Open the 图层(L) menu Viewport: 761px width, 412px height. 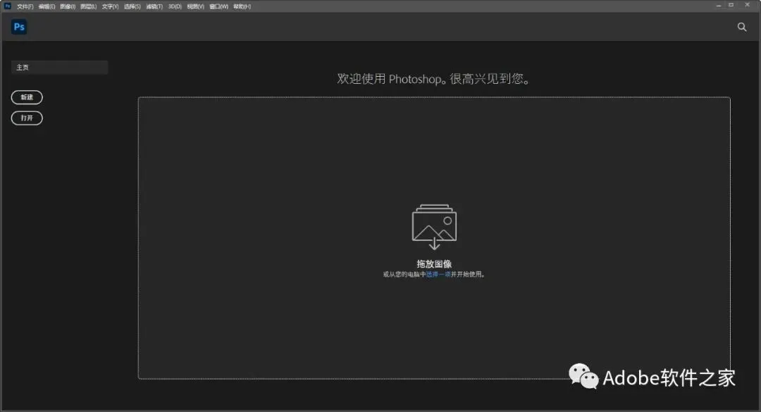click(88, 6)
